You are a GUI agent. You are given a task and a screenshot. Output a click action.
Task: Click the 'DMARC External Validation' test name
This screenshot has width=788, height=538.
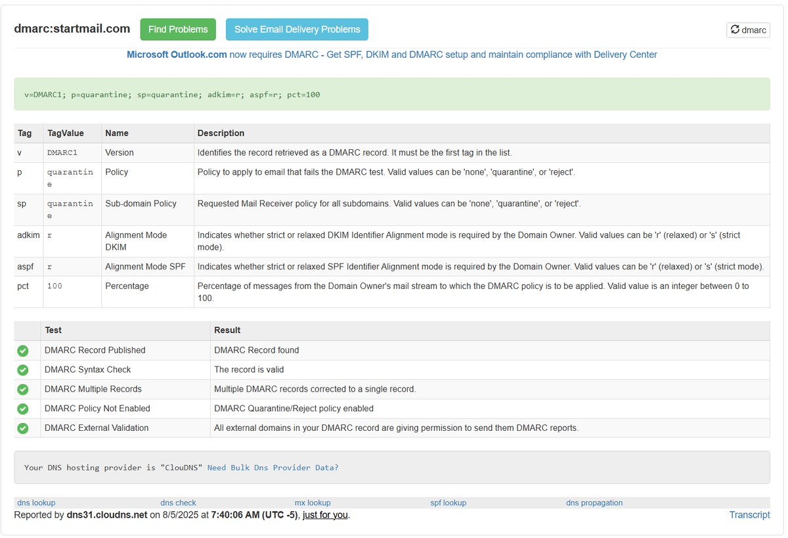point(97,428)
